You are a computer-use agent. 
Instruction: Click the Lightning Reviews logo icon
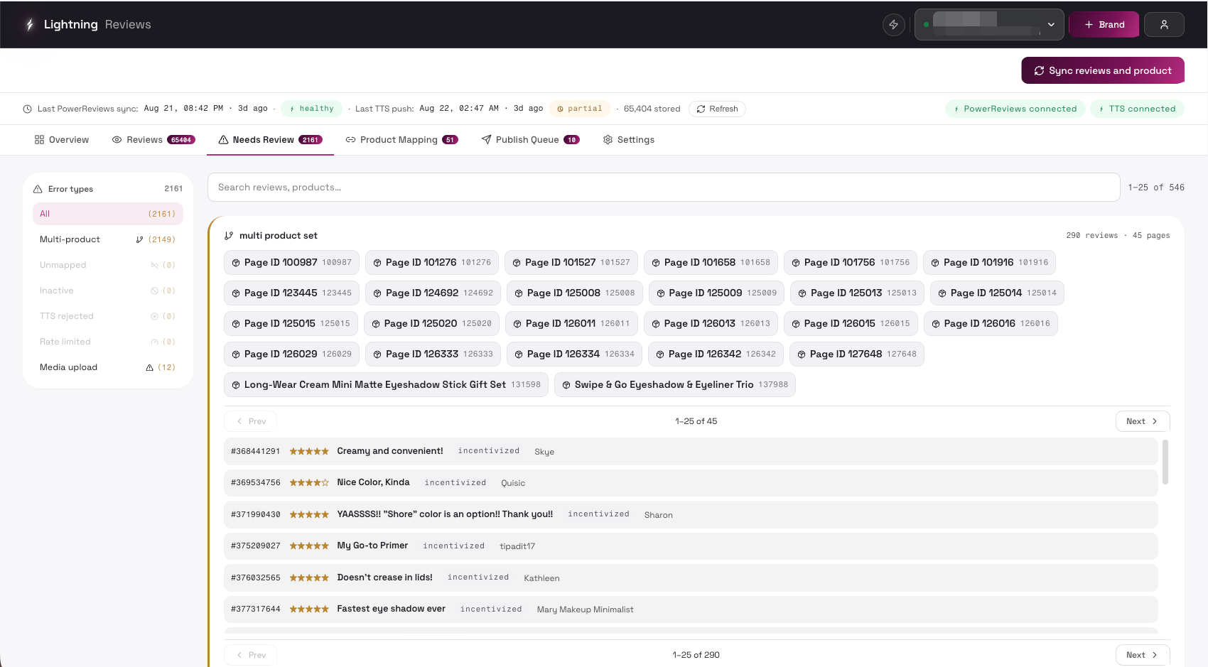tap(29, 25)
